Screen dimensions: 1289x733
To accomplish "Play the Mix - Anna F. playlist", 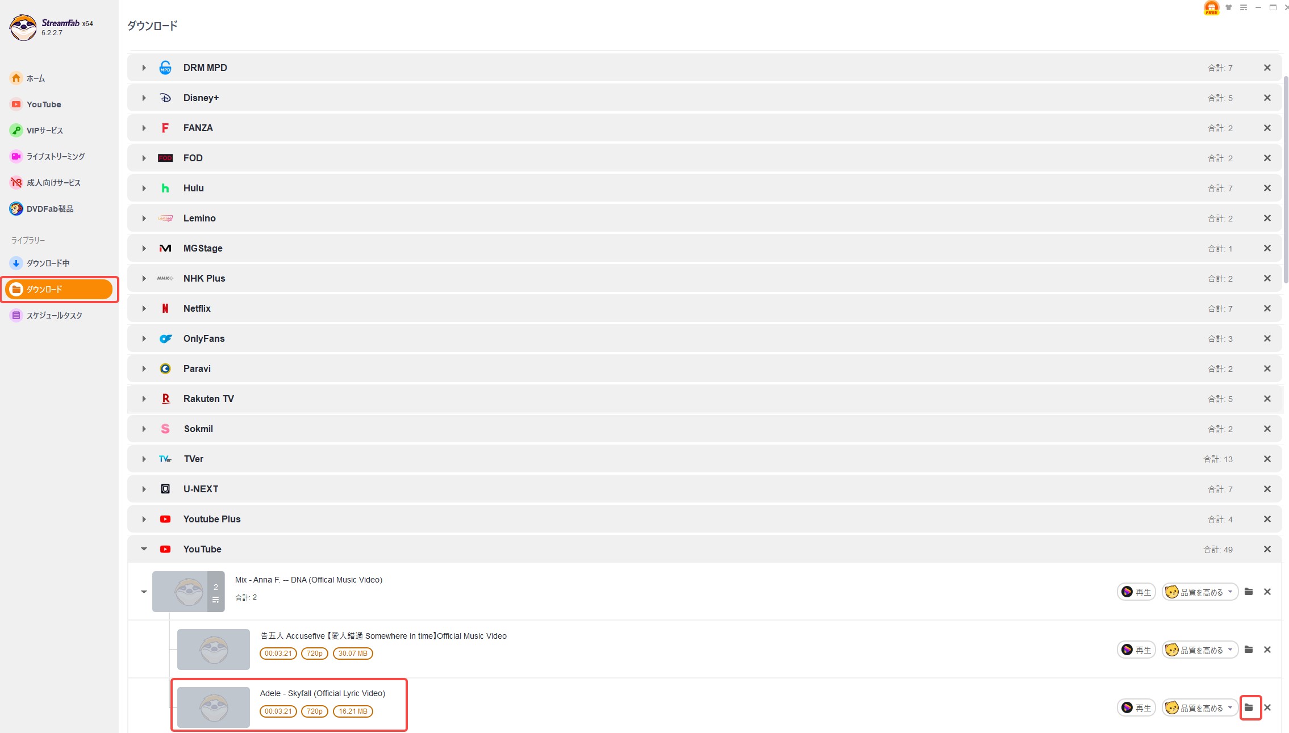I will (x=1136, y=592).
